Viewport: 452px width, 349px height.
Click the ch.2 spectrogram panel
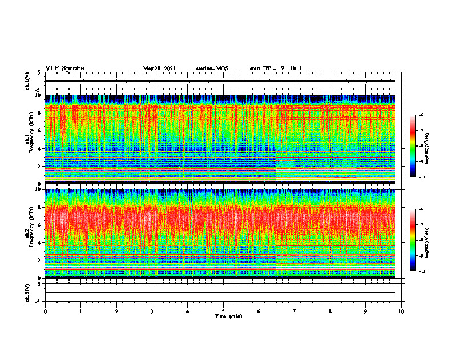point(220,234)
